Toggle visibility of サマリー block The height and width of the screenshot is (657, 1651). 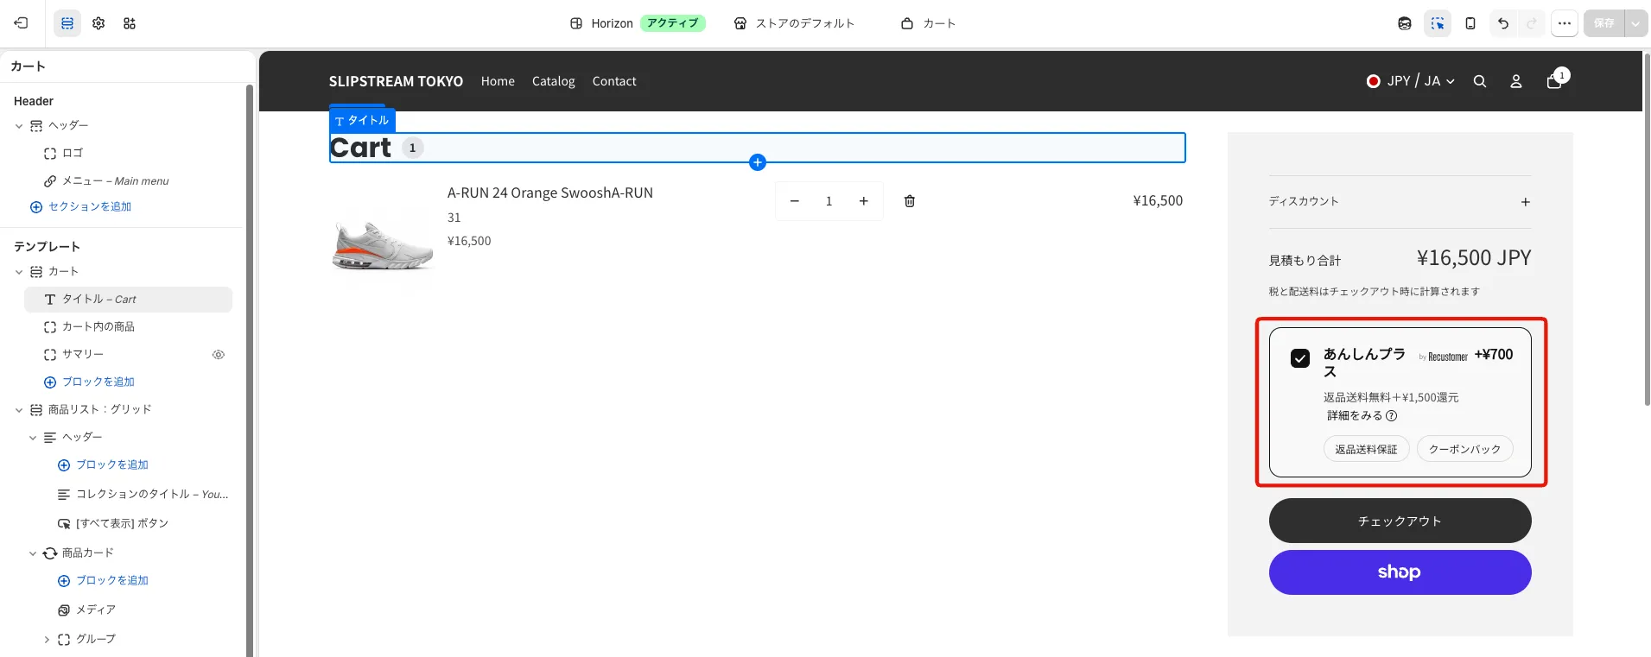[219, 355]
